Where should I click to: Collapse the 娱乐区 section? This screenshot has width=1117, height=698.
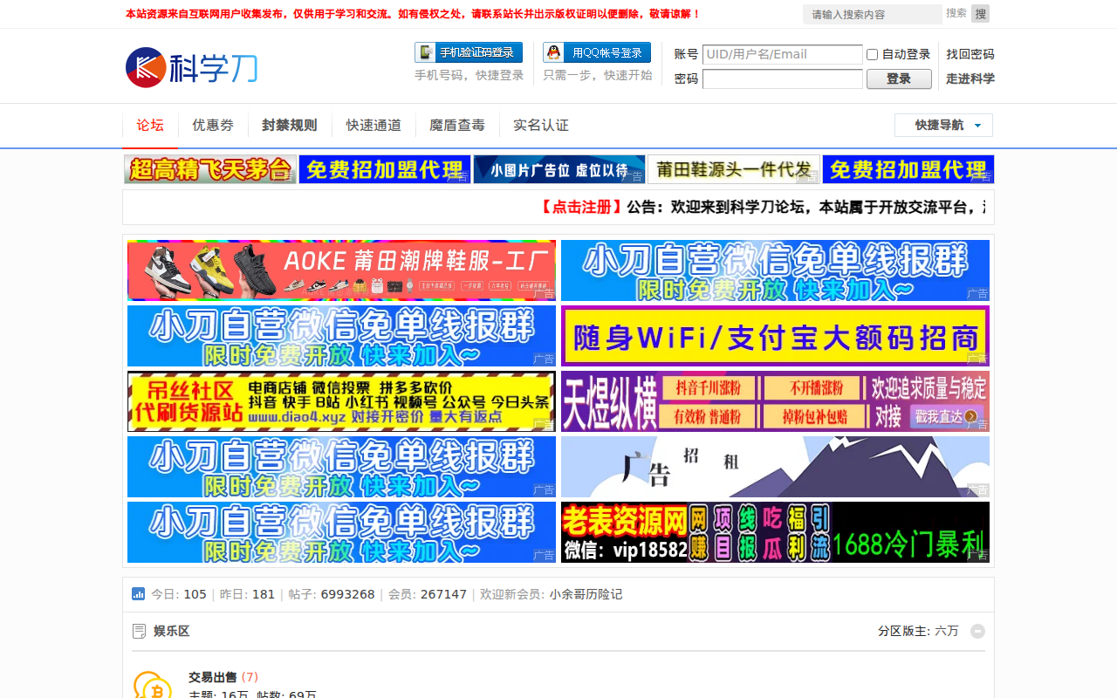pos(978,631)
